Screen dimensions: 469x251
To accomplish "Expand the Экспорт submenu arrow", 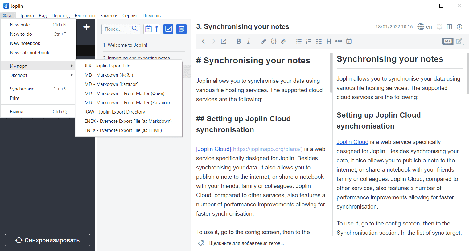I will 72,75.
